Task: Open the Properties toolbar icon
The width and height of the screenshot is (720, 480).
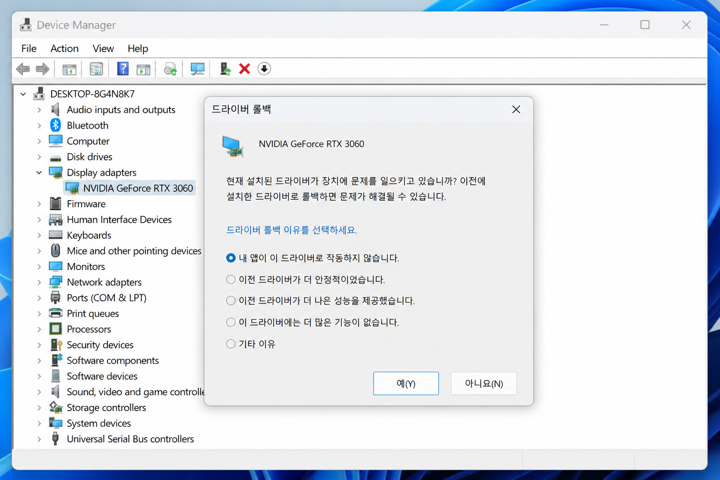Action: coord(96,69)
